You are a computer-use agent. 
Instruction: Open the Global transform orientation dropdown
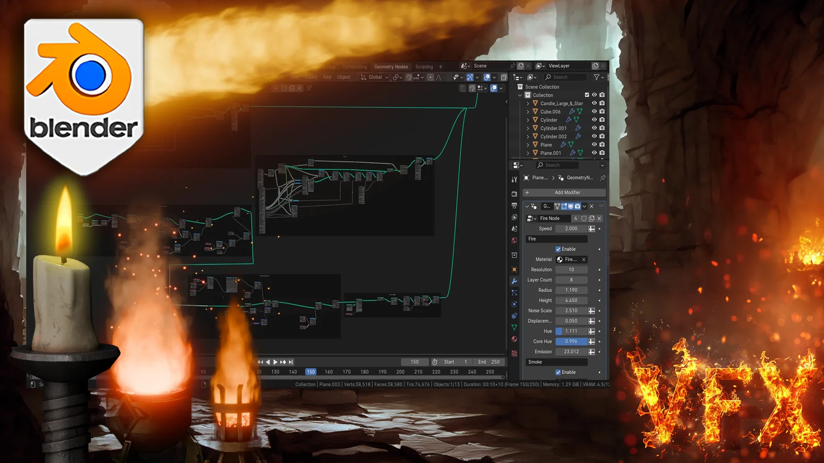click(x=374, y=77)
